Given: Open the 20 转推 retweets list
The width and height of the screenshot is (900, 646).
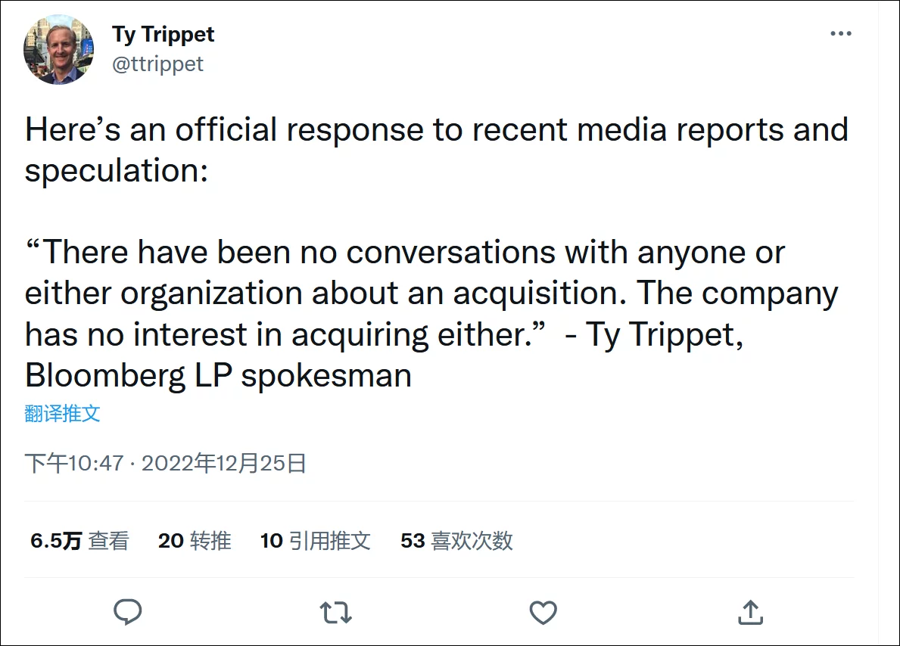Looking at the screenshot, I should point(195,541).
